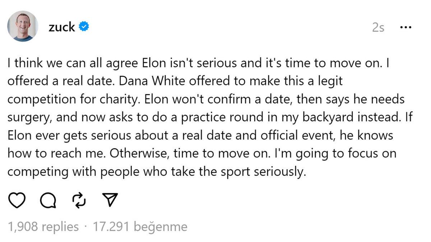Open replies with the speech bubble icon
431x242 pixels.
48,200
